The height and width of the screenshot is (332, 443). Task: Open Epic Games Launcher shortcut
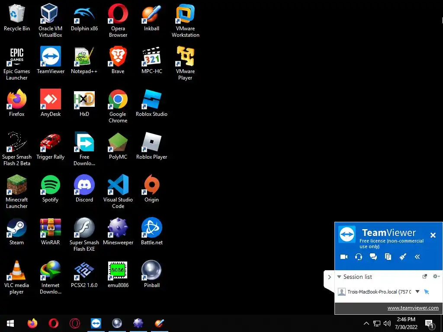click(x=17, y=63)
